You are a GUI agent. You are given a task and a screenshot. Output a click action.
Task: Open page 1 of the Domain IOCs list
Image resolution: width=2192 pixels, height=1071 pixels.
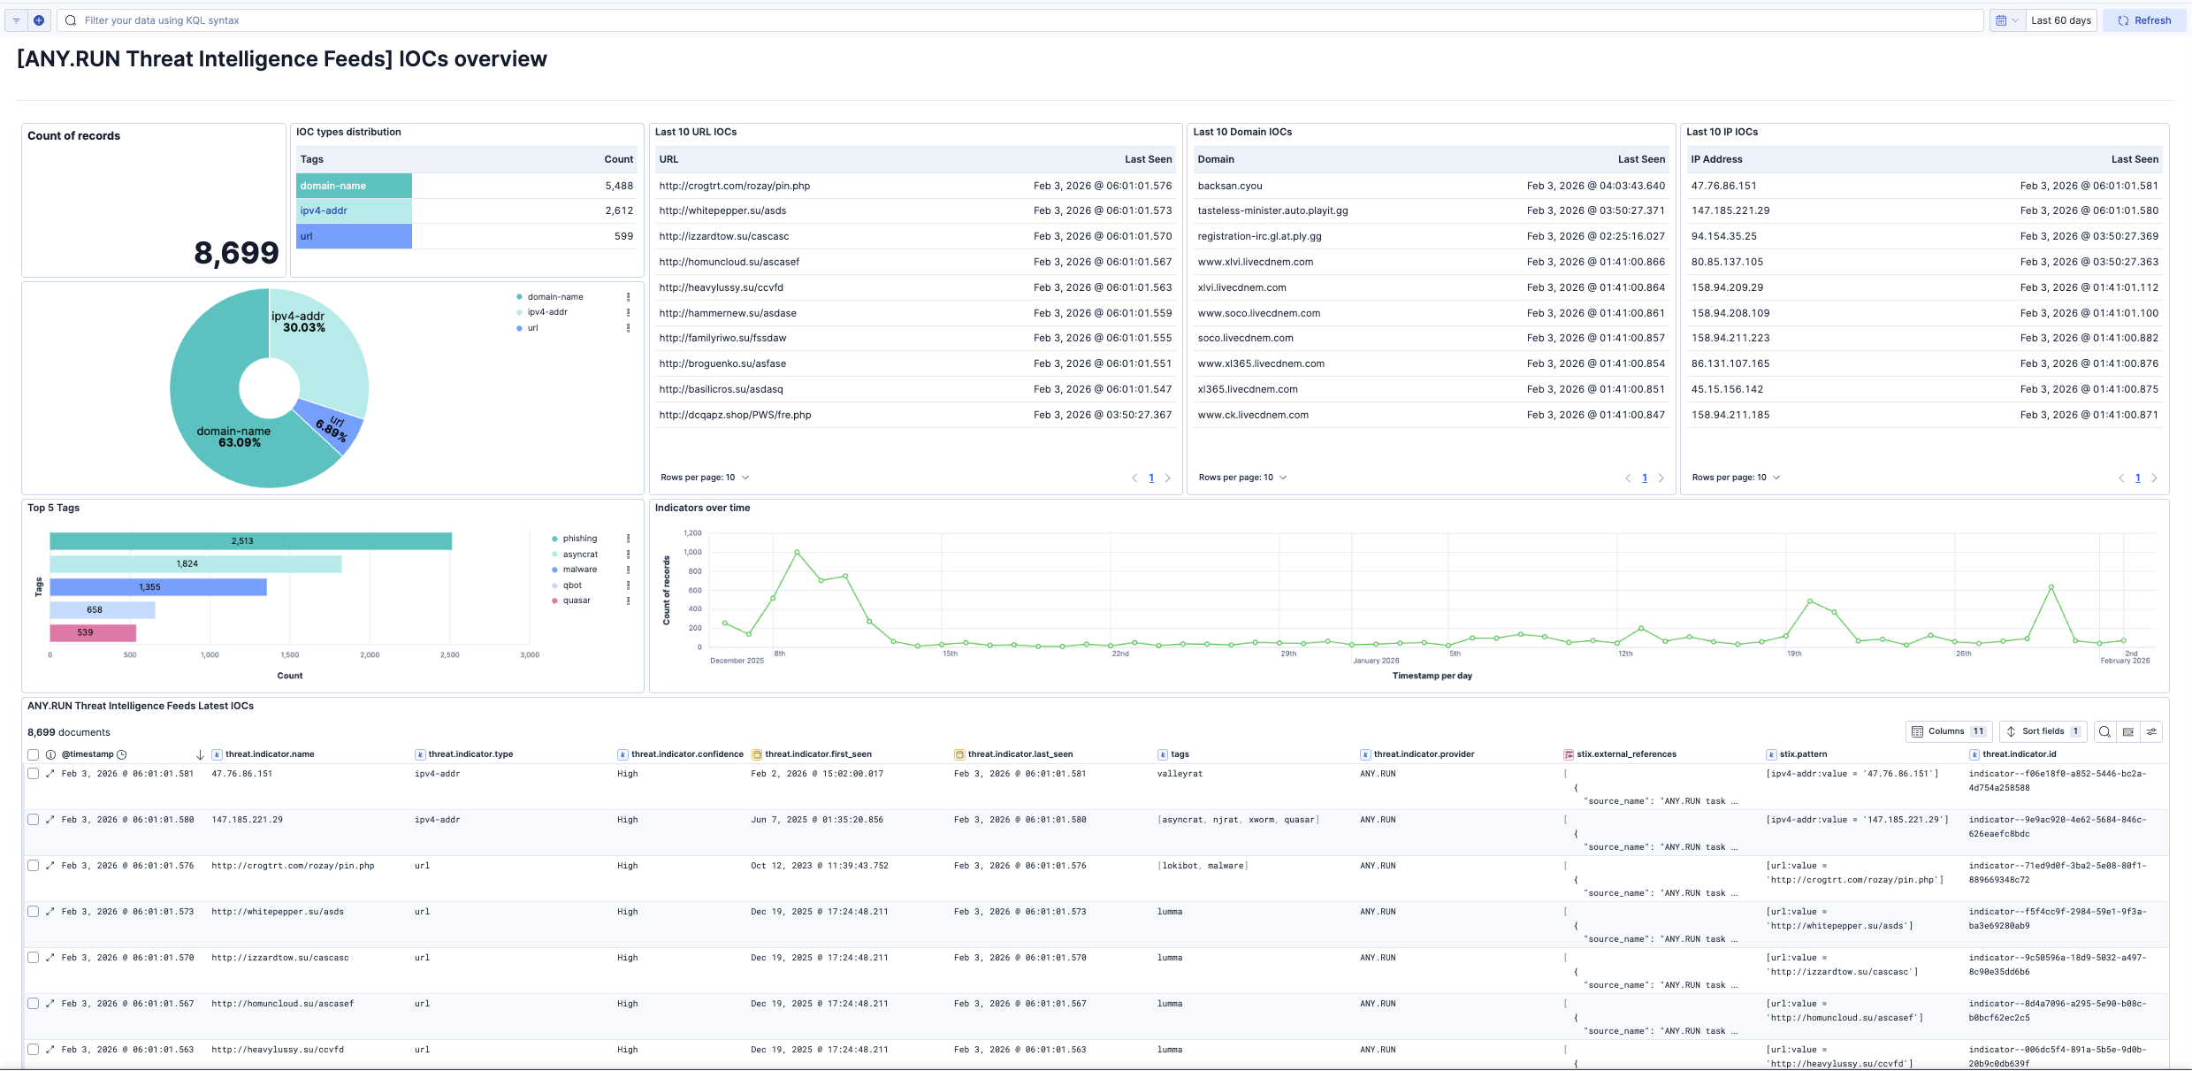pos(1644,478)
